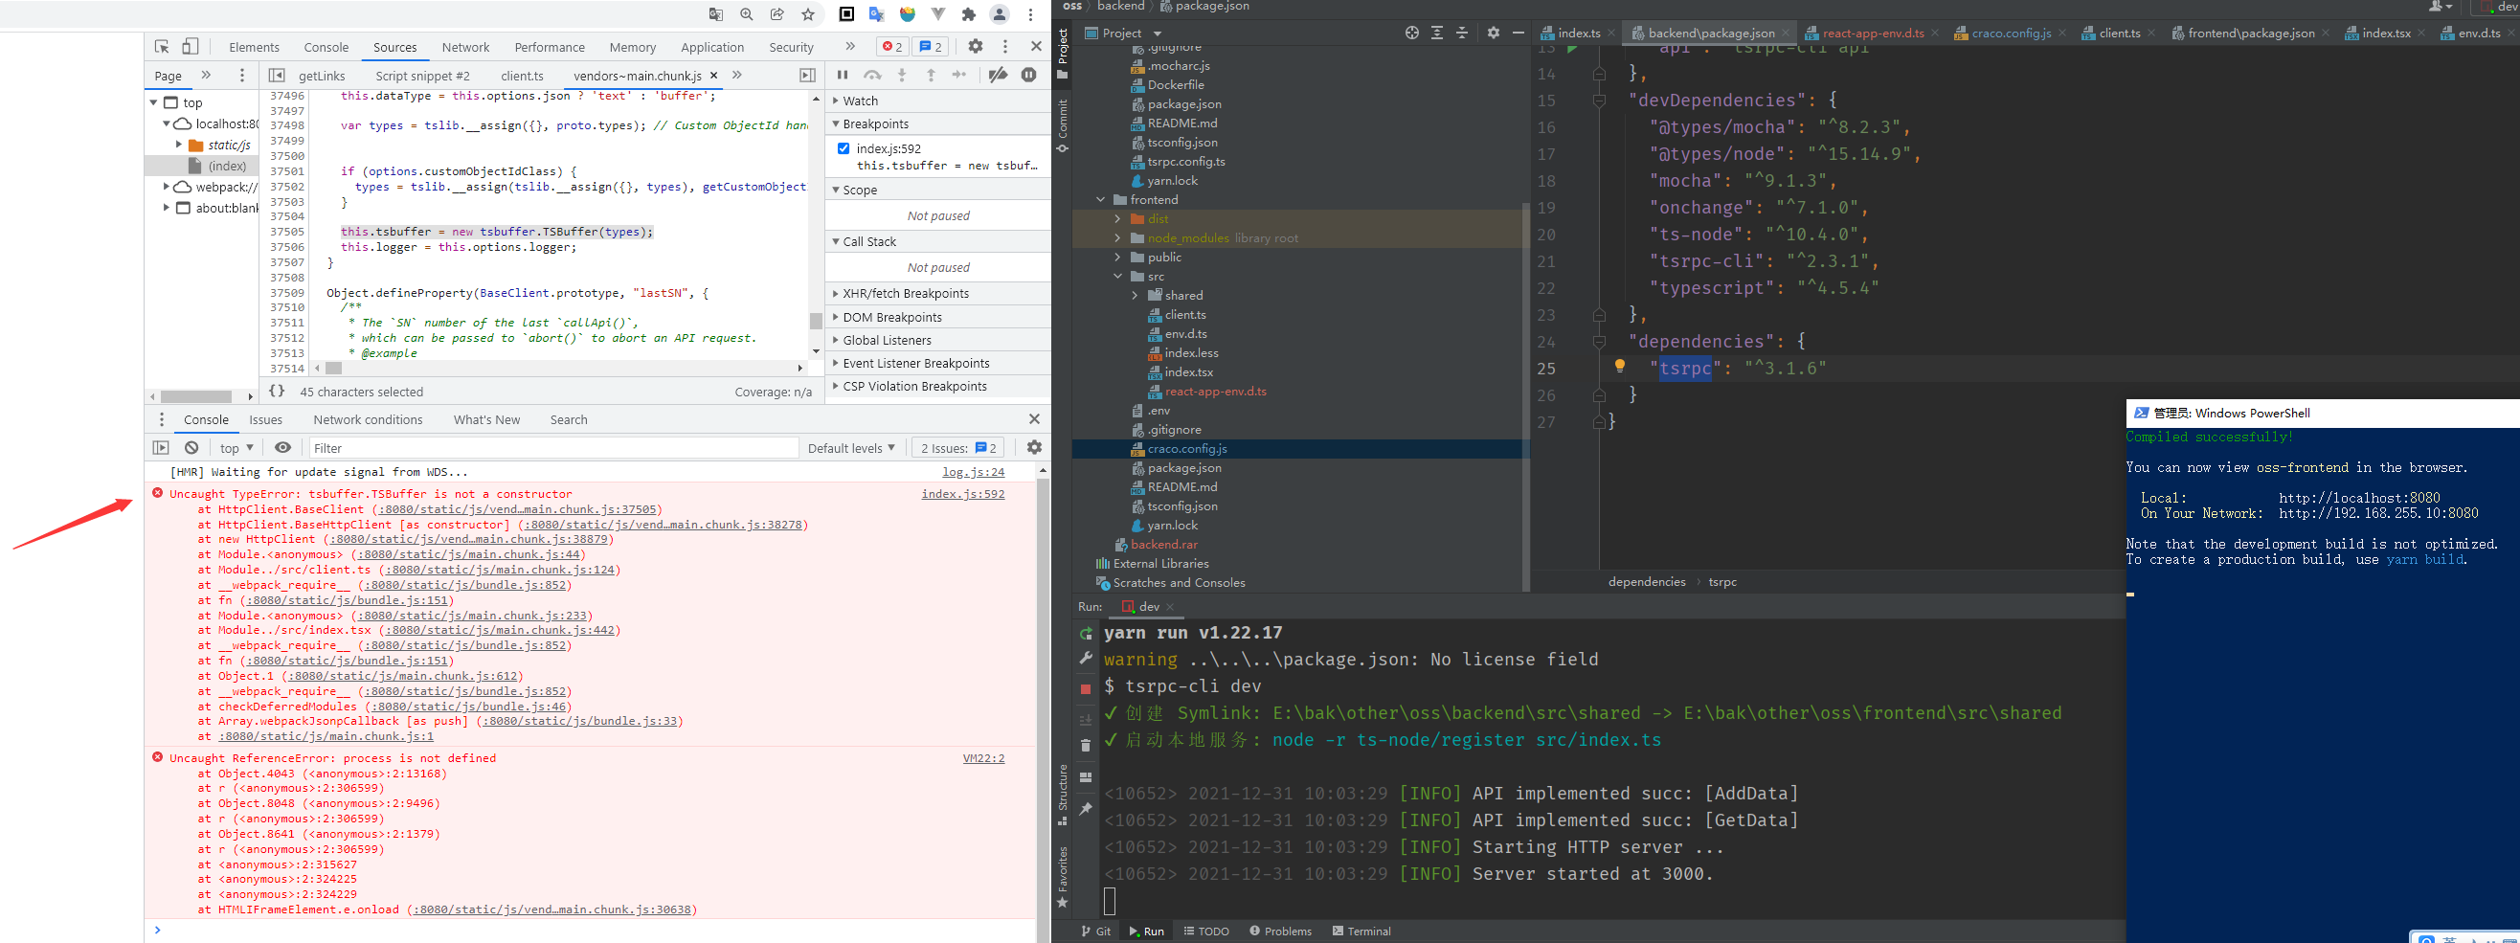The image size is (2520, 943).
Task: Expand Event Listener Breakpoints section
Action: [x=836, y=363]
